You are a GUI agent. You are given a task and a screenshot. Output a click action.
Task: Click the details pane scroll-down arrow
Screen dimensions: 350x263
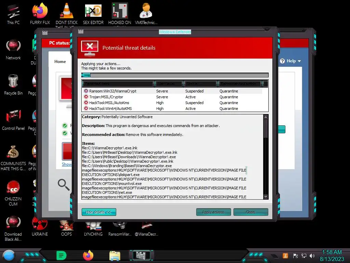[266, 197]
